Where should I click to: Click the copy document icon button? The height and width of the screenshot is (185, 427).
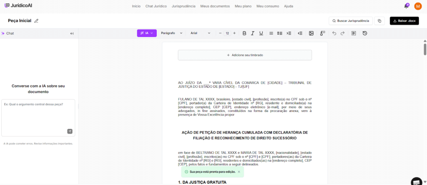pyautogui.click(x=379, y=21)
